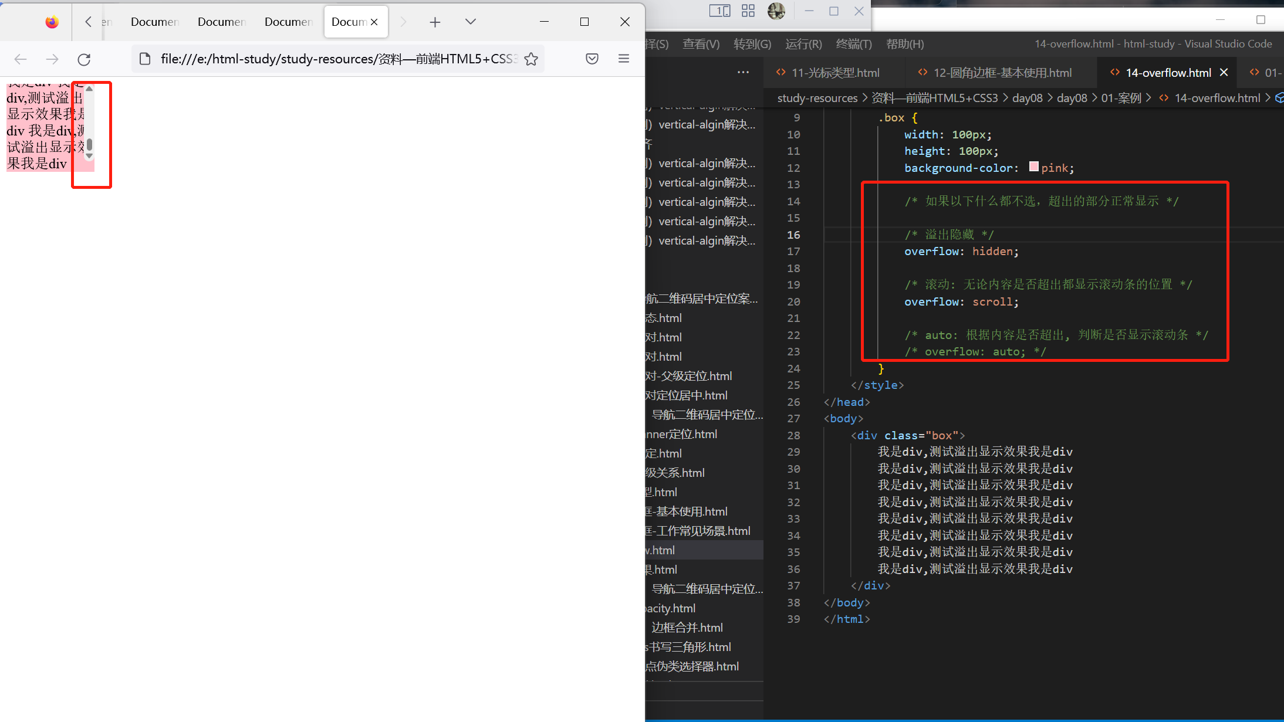Open 边框合并.html in the file explorer
Viewport: 1284px width, 722px height.
pos(687,628)
